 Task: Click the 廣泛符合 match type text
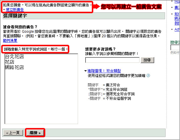[113, 85]
